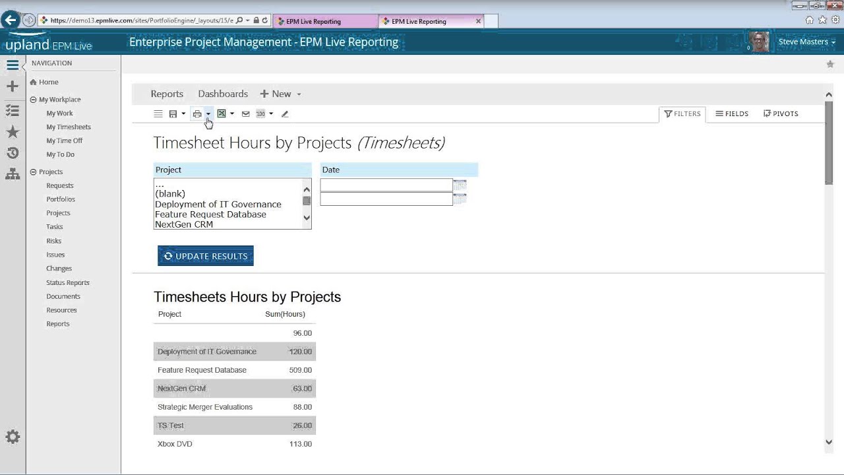Click Strategic Merger Evaluations table row
The width and height of the screenshot is (844, 475).
pyautogui.click(x=235, y=407)
